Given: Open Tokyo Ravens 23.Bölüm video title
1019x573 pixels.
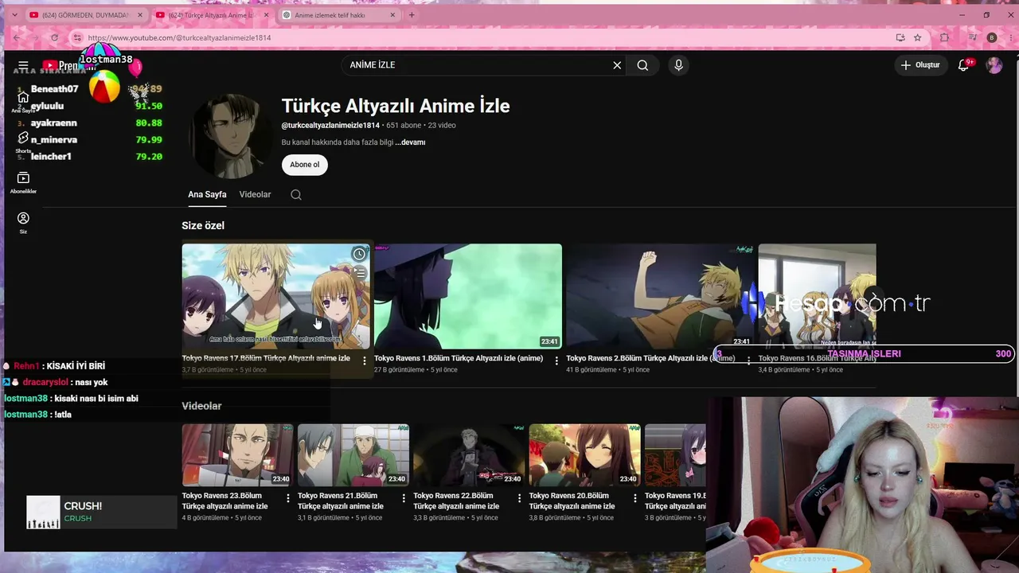Looking at the screenshot, I should pyautogui.click(x=224, y=501).
